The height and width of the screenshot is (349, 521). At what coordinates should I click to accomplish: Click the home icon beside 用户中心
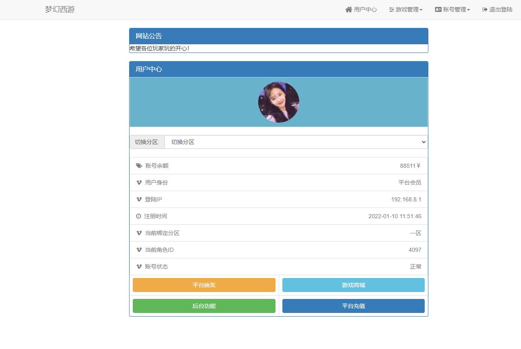tap(349, 9)
